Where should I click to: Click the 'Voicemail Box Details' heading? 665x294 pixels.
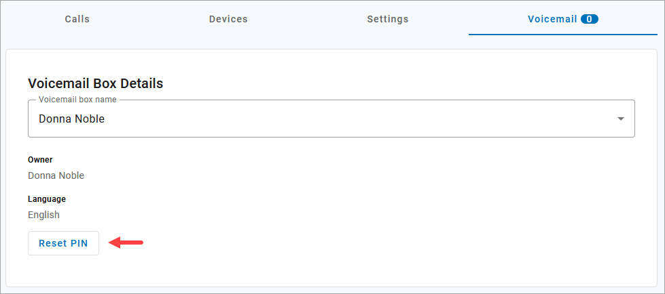click(95, 83)
